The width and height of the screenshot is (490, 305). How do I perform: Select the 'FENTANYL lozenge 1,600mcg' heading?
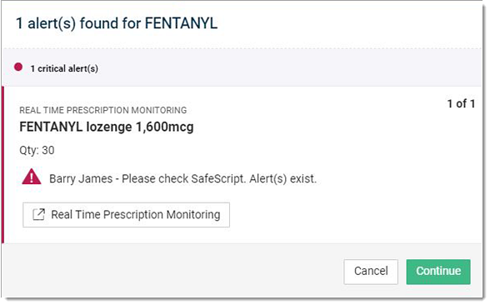pos(107,127)
